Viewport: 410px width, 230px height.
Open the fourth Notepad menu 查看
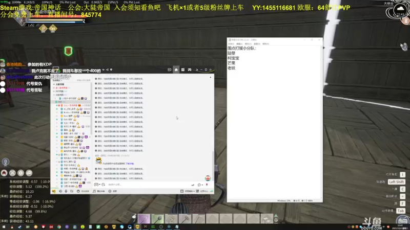tap(257, 44)
